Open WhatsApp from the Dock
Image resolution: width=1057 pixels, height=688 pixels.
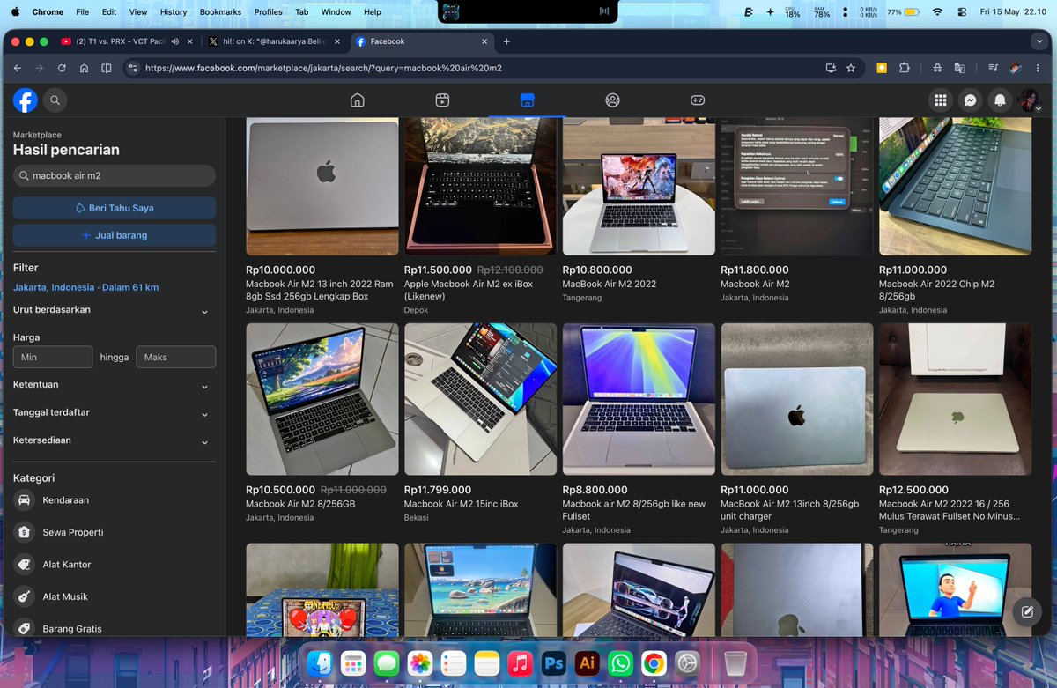coord(620,662)
